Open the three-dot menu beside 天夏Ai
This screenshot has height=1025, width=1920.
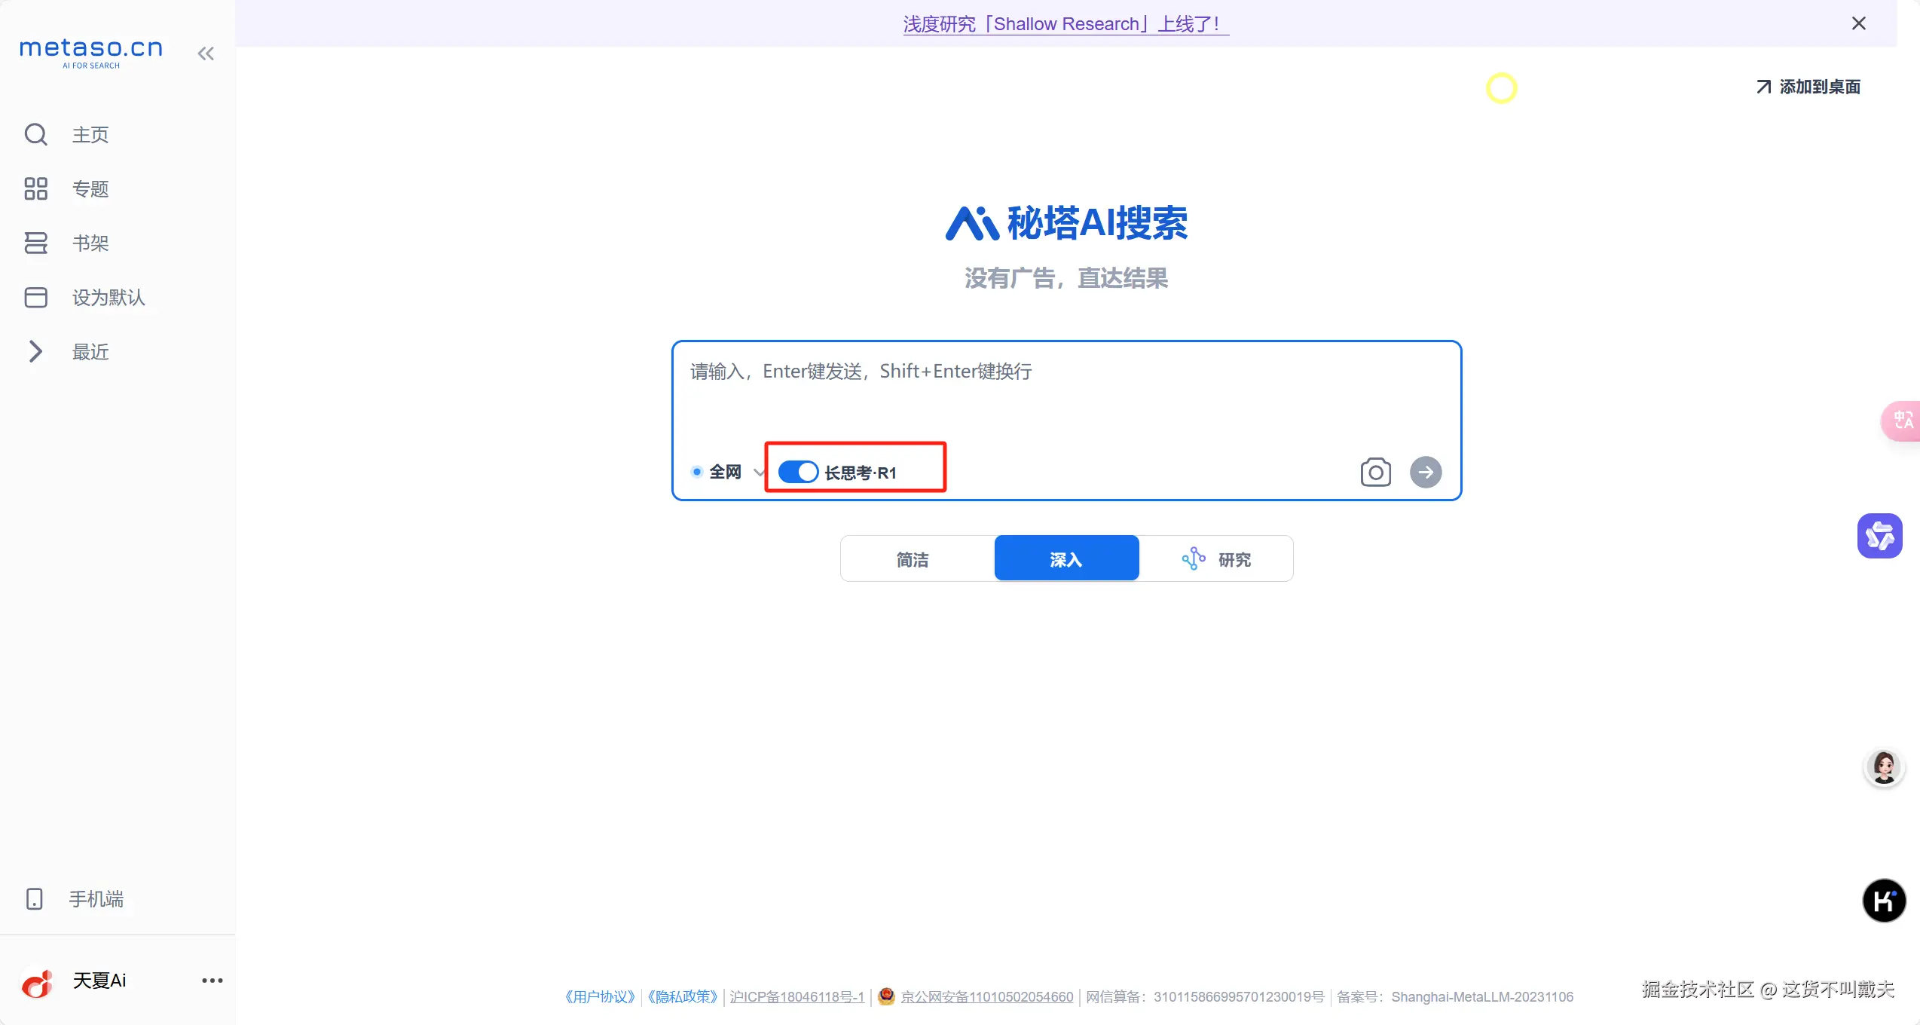212,981
